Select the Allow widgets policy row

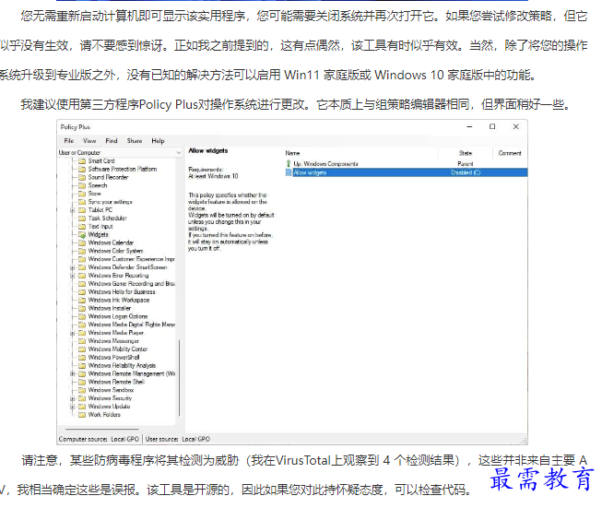point(406,172)
